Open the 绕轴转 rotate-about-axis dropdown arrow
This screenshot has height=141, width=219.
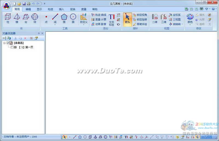182,24
